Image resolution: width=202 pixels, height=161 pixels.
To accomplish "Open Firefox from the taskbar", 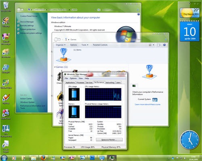I will point(43,158).
